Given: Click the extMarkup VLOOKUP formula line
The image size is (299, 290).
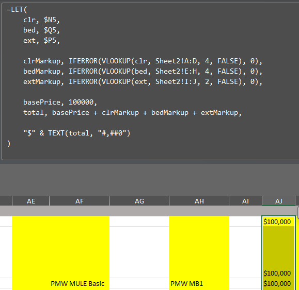Looking at the screenshot, I should (143, 81).
